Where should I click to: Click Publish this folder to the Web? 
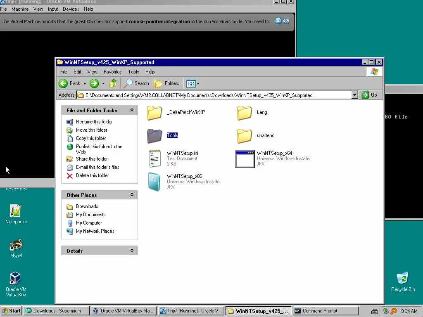point(99,149)
